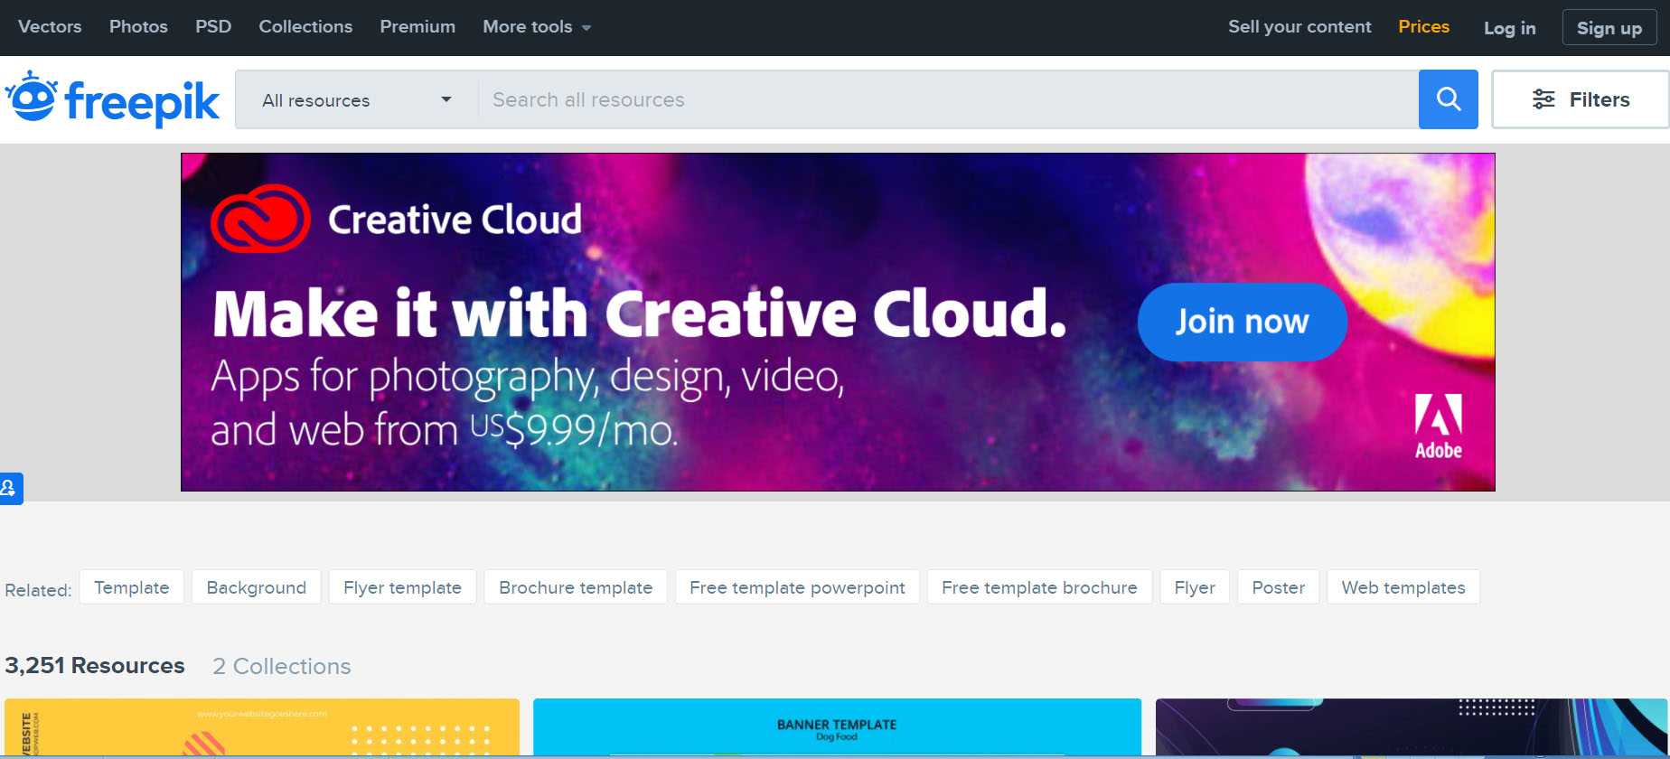Screen dimensions: 1670x759
Task: Open the dark blue abstract thumbnail
Action: click(1412, 727)
